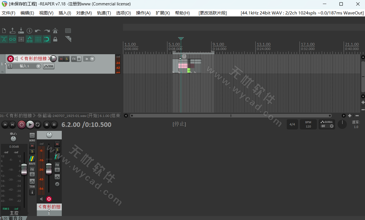Screen dimensions: 365x220
Task: Expand the track 'in' monitoring dropdown
Action: pos(92,59)
